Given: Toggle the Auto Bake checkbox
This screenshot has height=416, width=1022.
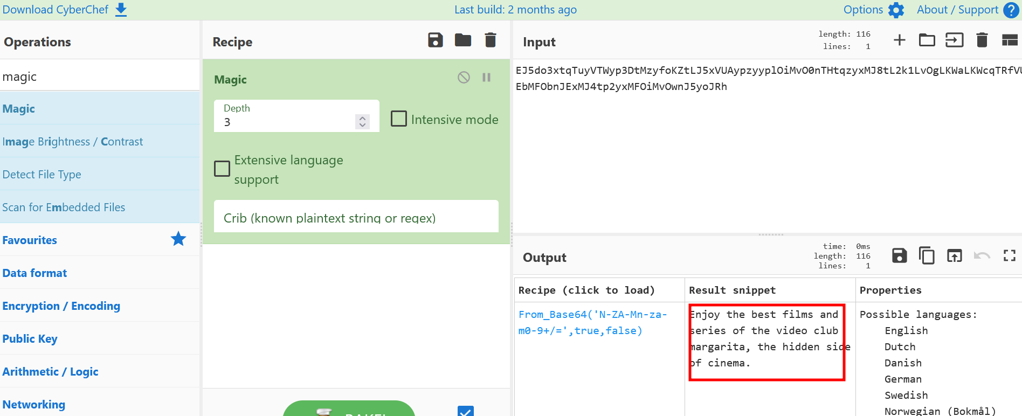Looking at the screenshot, I should click(x=465, y=411).
